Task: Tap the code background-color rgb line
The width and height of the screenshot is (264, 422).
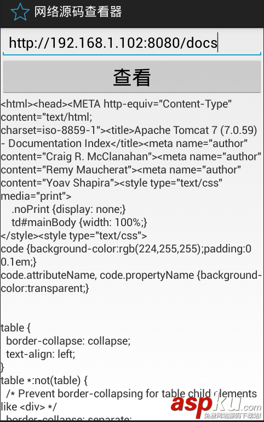Action: (x=126, y=249)
